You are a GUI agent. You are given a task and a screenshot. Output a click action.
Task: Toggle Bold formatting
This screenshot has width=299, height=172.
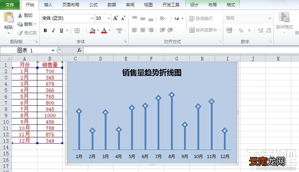[x=45, y=31]
